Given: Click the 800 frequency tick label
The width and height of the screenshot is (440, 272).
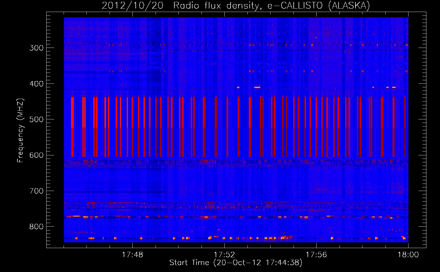Looking at the screenshot, I should [x=36, y=227].
